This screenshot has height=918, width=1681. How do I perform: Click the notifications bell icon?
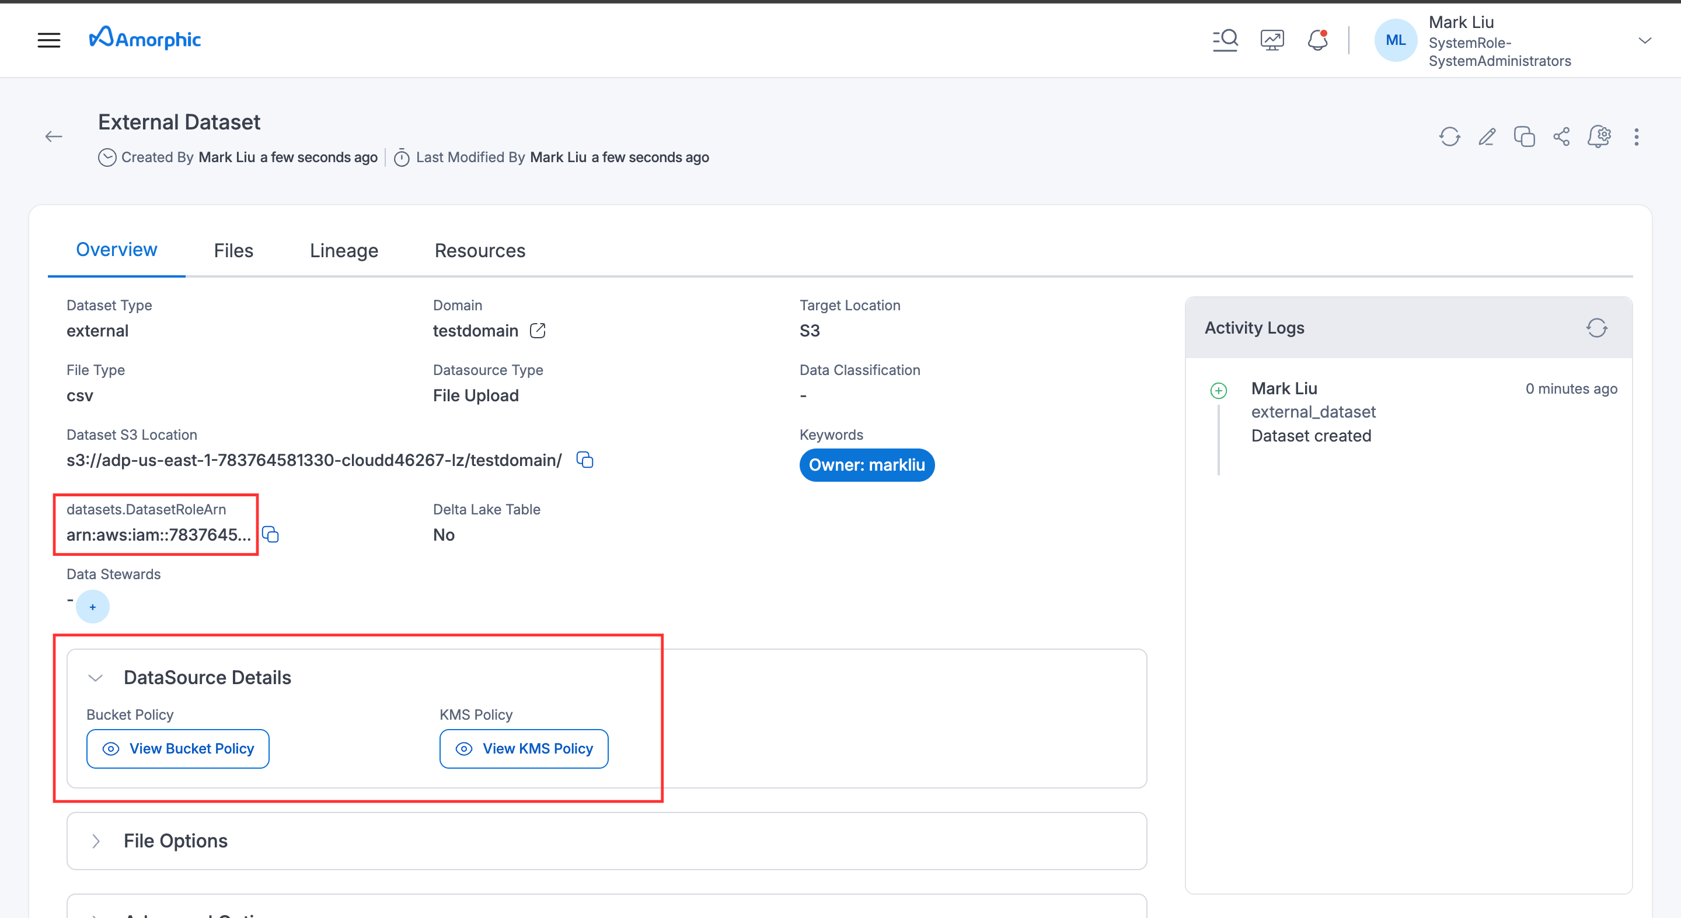[1317, 40]
